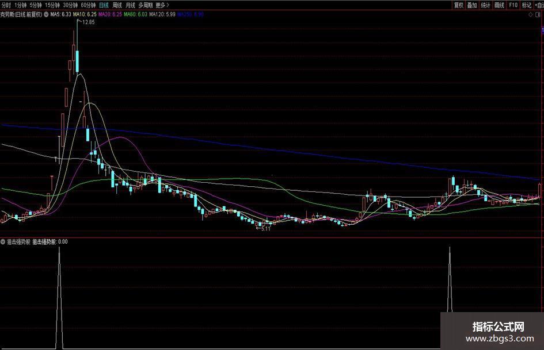
Task: Select the 30分钟 period tab
Action: (x=70, y=5)
